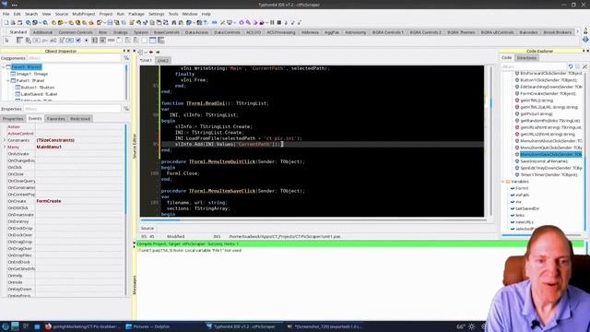Open the Package menu
This screenshot has width=590, height=332.
136,14
